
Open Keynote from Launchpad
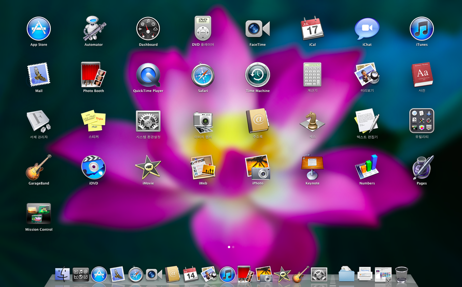[x=312, y=167]
